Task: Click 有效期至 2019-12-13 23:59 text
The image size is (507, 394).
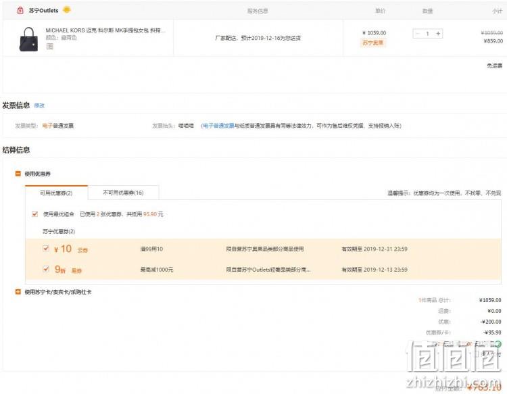Action: pos(375,270)
